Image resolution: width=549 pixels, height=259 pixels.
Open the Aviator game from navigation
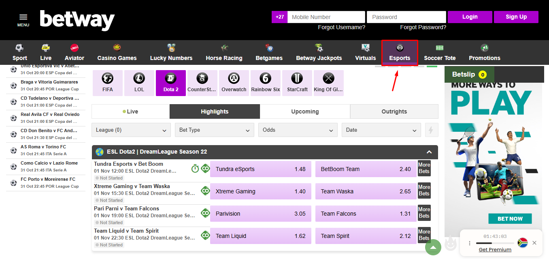(74, 53)
